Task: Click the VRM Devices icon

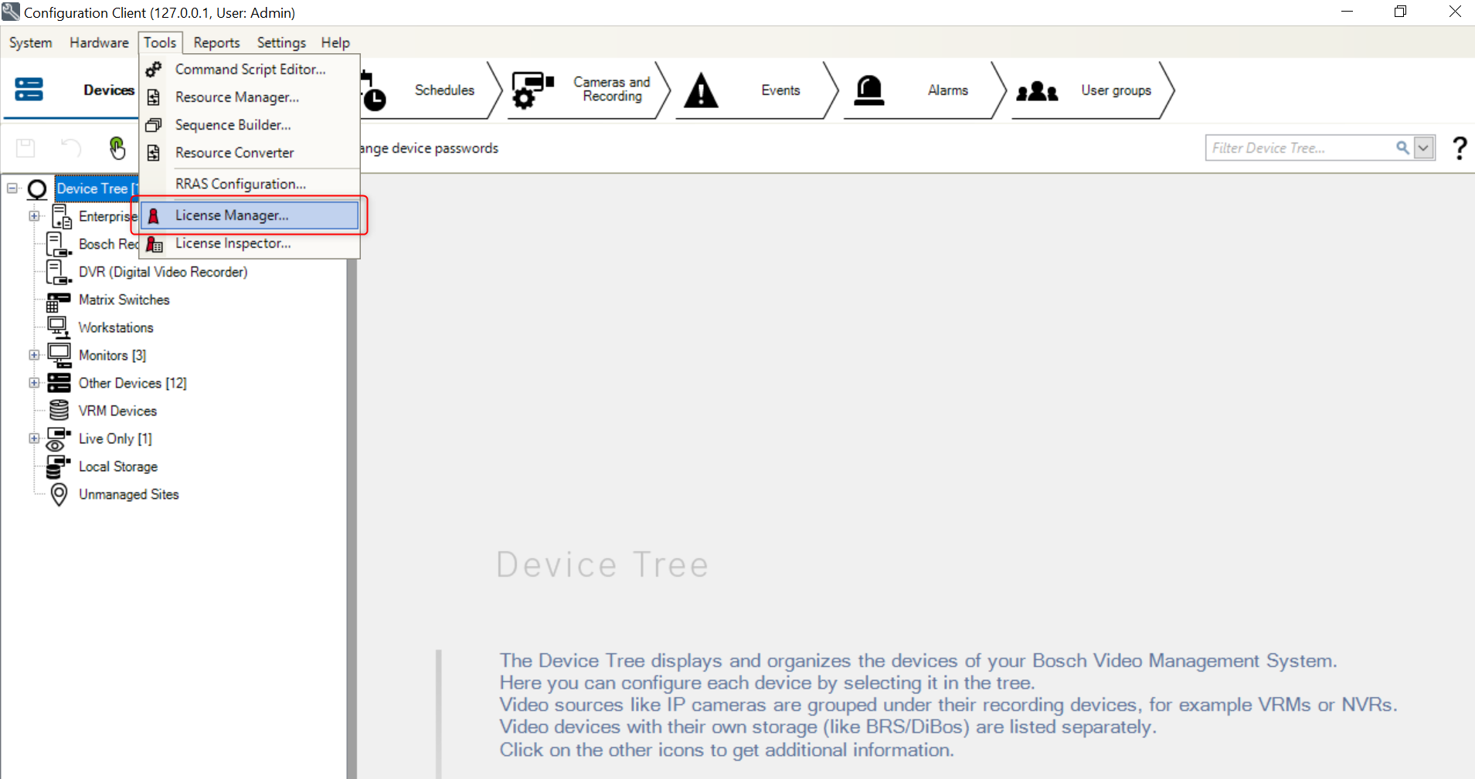Action: click(x=59, y=411)
